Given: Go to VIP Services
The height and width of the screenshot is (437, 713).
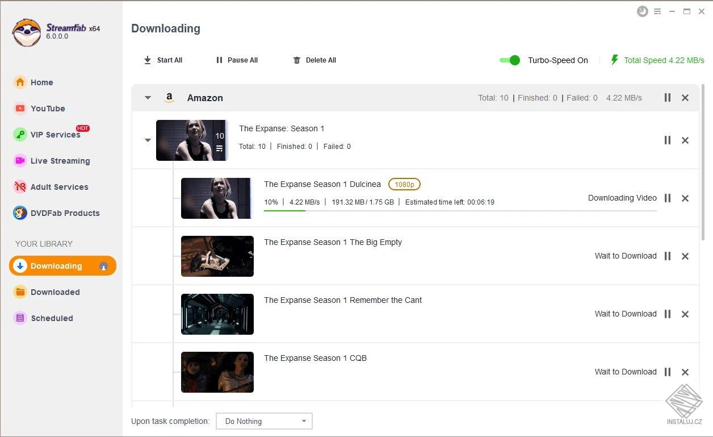Looking at the screenshot, I should coord(55,135).
